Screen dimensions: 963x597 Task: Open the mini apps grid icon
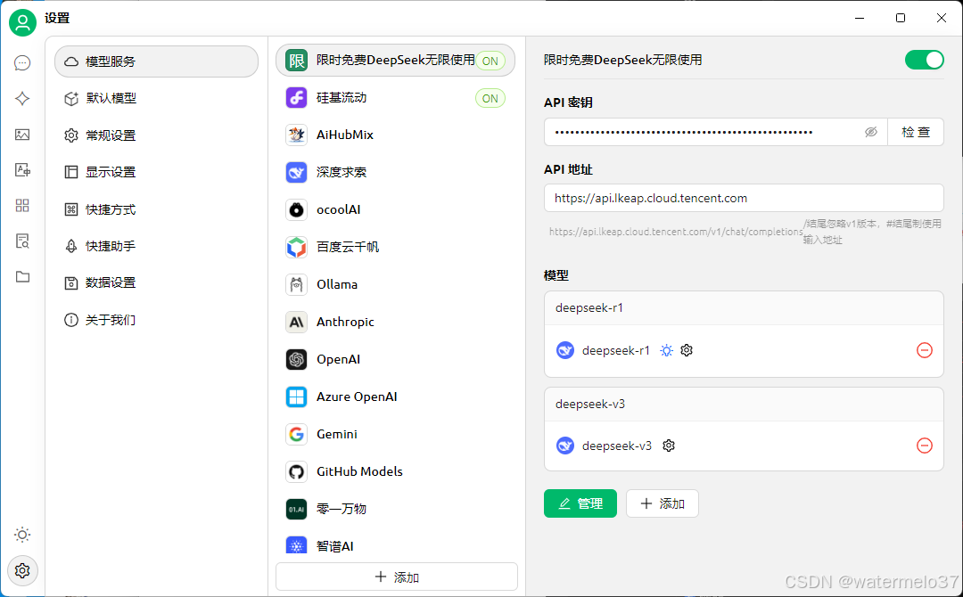click(x=22, y=206)
